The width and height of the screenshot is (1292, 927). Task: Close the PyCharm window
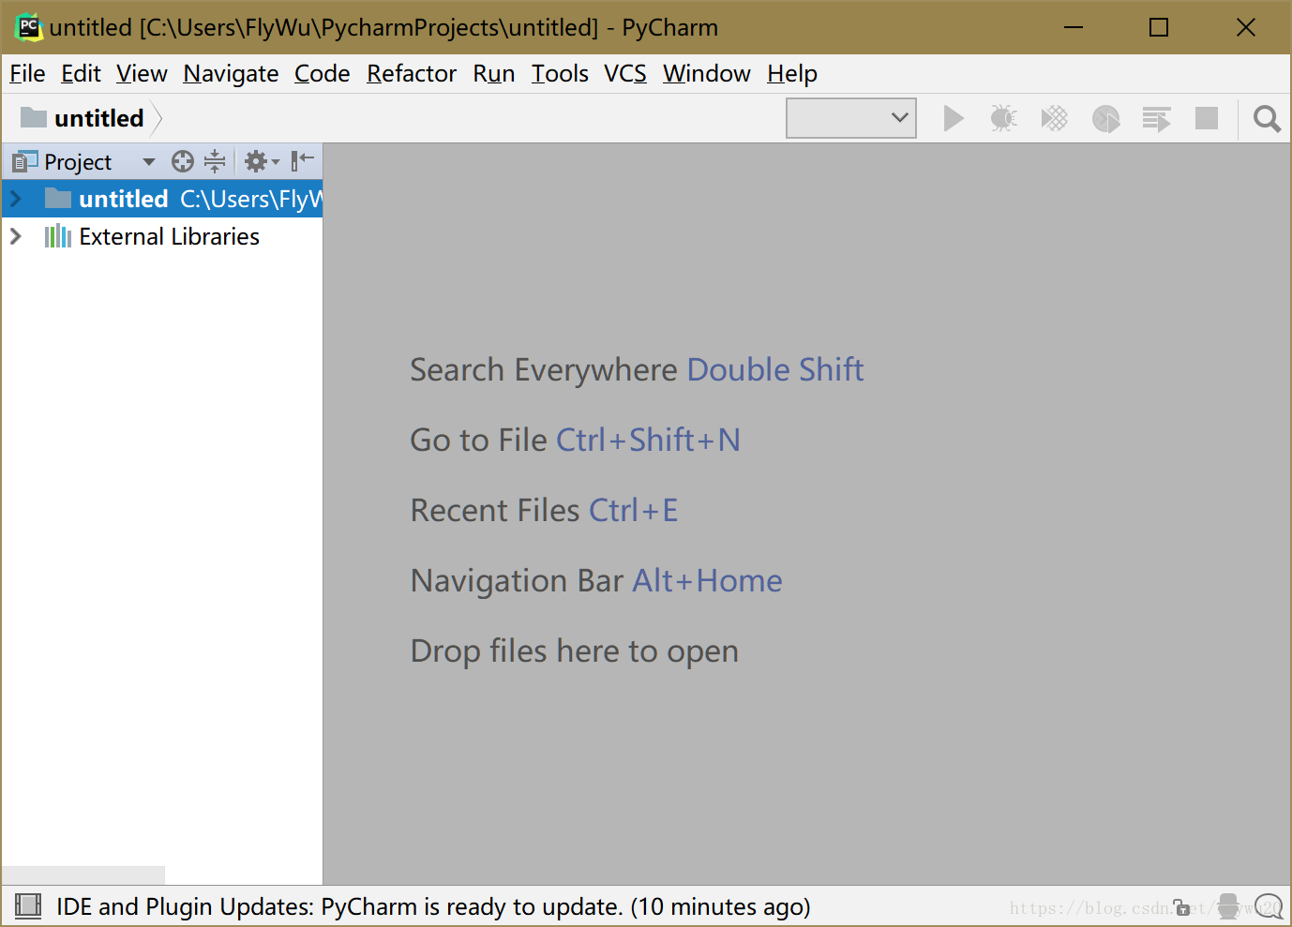pyautogui.click(x=1246, y=27)
